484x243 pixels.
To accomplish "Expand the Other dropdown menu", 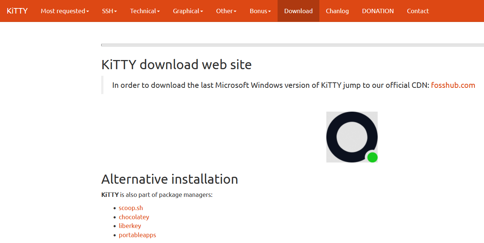I will pos(226,11).
